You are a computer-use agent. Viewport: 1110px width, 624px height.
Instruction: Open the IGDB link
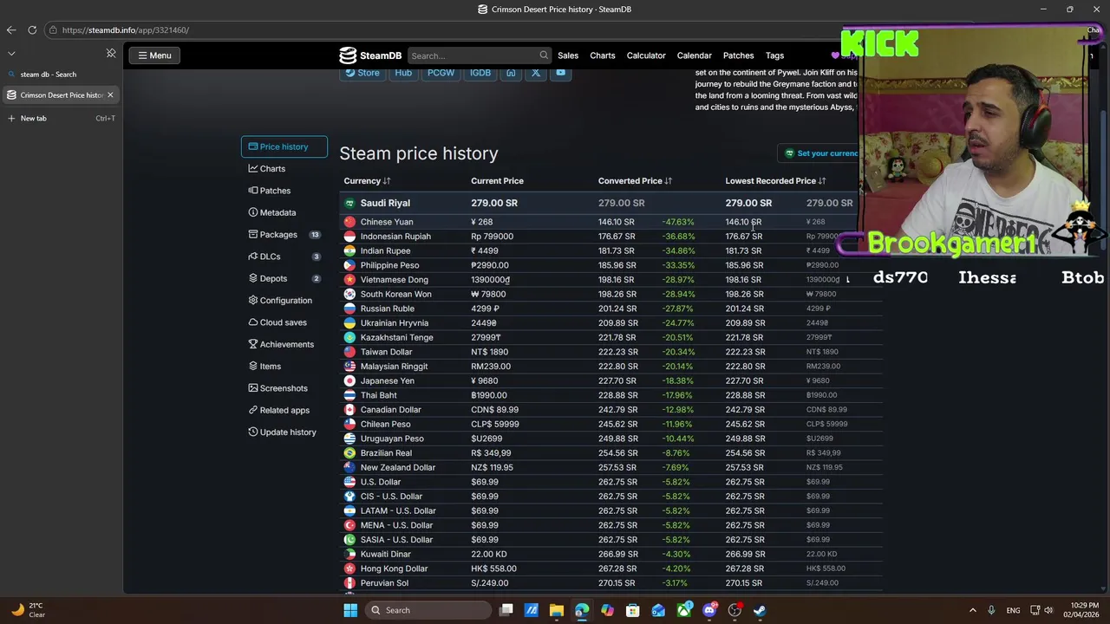480,73
